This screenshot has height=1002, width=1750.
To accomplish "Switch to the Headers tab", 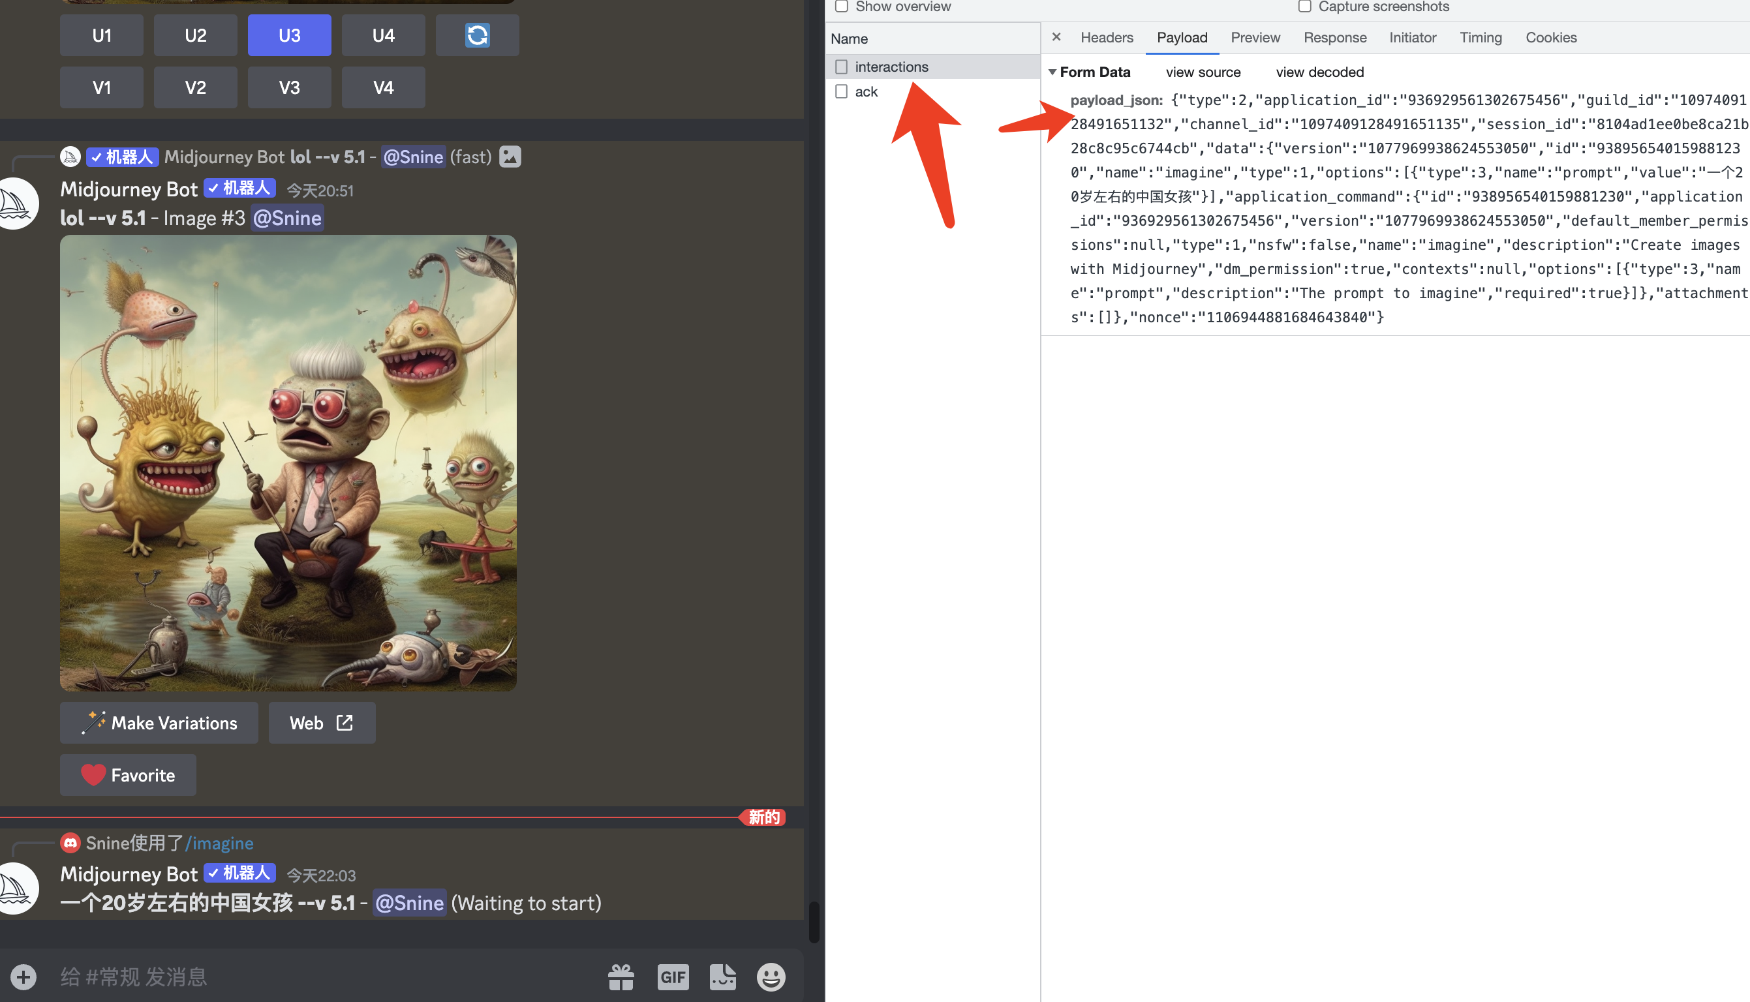I will click(x=1106, y=38).
